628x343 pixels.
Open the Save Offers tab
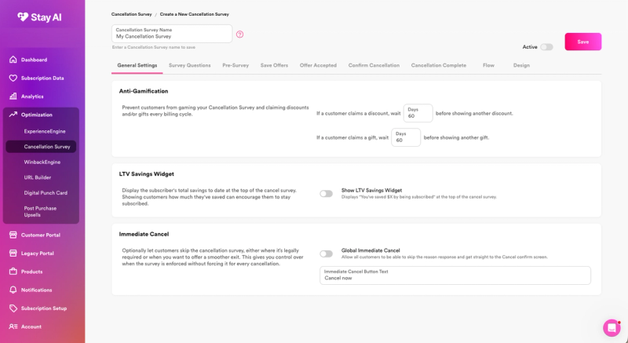[274, 65]
